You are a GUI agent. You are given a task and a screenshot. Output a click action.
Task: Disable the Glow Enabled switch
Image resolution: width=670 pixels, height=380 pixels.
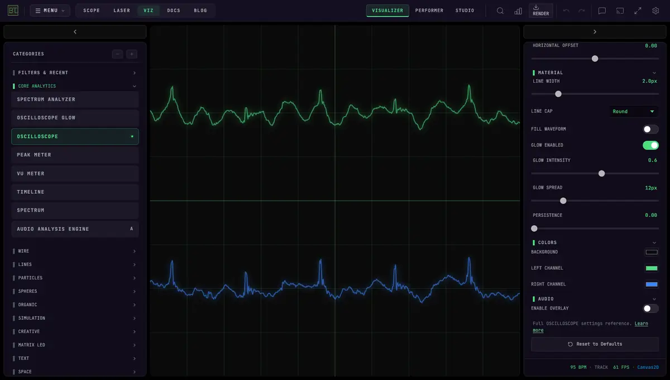click(x=650, y=145)
